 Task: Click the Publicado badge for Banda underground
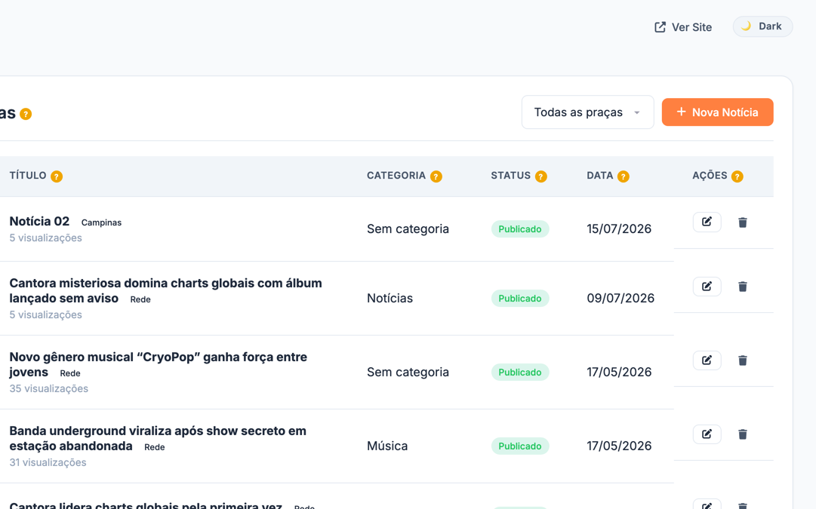point(520,446)
